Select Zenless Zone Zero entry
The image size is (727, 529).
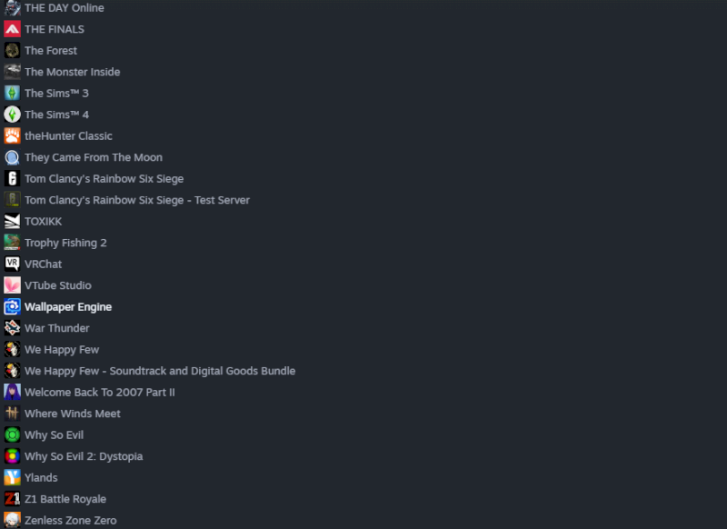[71, 520]
